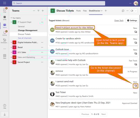Open the DeskDirector tab dropdown chevron
This screenshot has width=140, height=118.
(x=102, y=11)
